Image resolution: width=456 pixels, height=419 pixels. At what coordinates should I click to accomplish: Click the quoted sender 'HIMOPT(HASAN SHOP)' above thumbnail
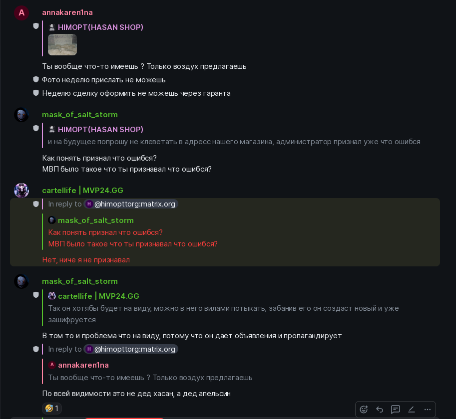(100, 27)
